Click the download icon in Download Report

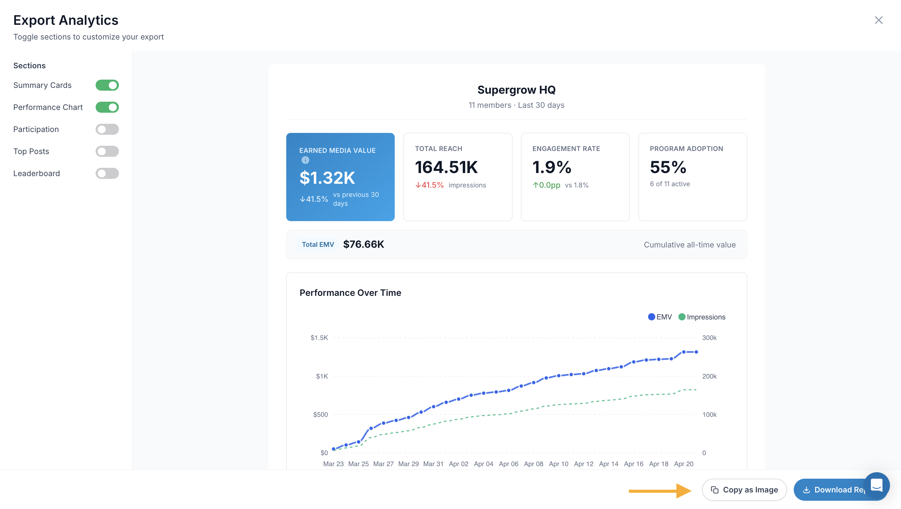pos(806,490)
